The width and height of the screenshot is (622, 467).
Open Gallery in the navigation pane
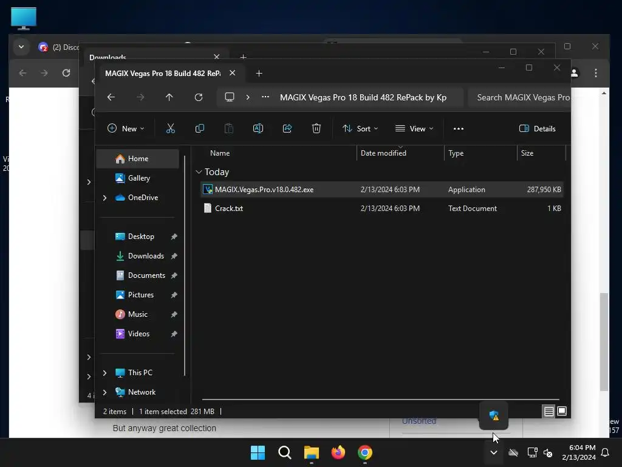tap(138, 178)
